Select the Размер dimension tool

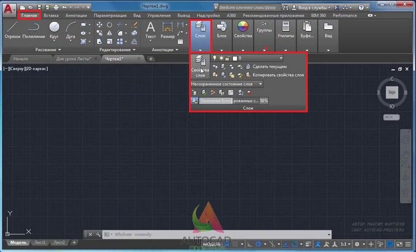pos(168,30)
